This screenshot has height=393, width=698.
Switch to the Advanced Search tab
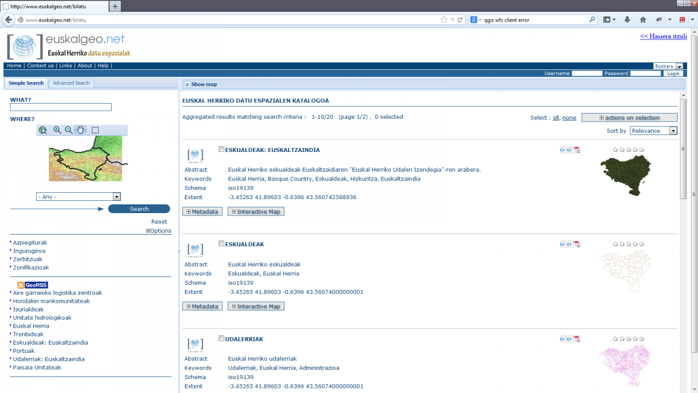click(x=71, y=83)
